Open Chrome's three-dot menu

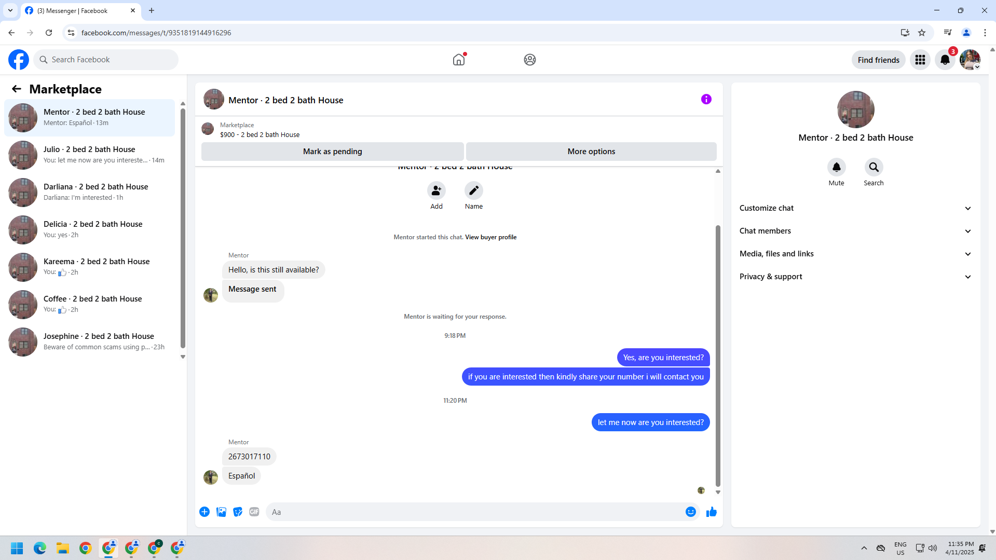[985, 33]
